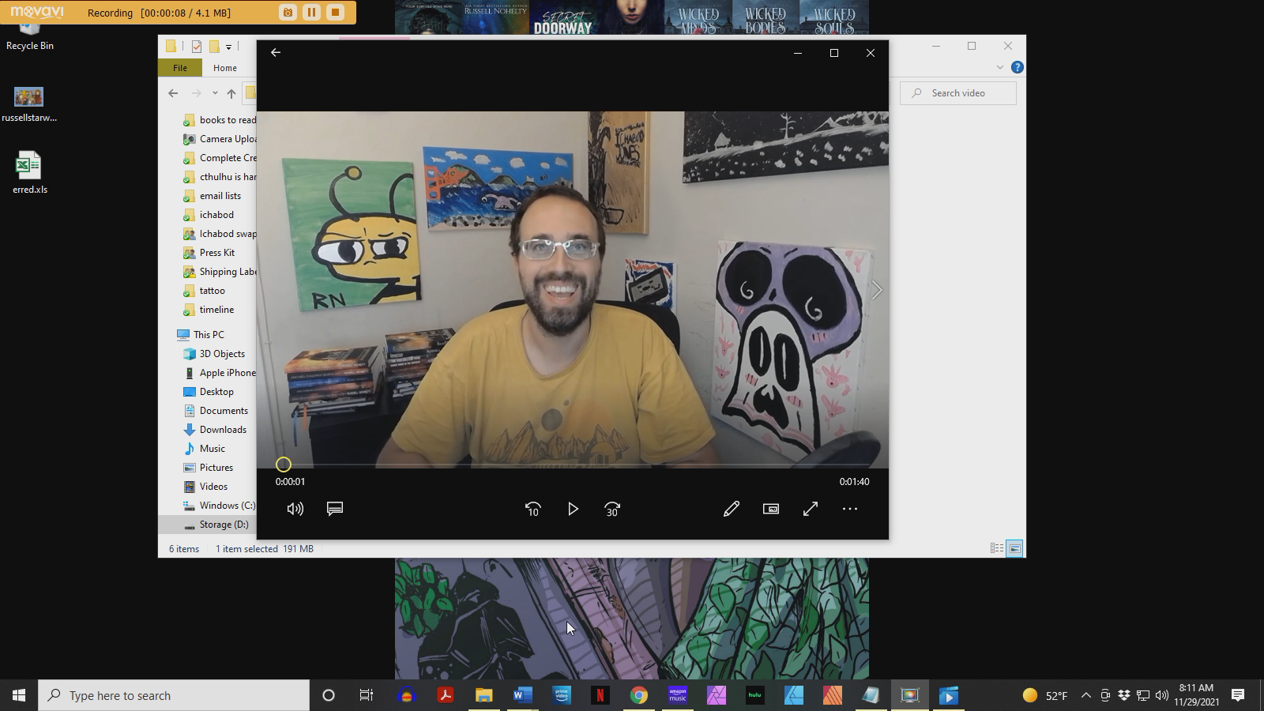The width and height of the screenshot is (1264, 711).
Task: Open subtitles and audio options
Action: point(335,509)
